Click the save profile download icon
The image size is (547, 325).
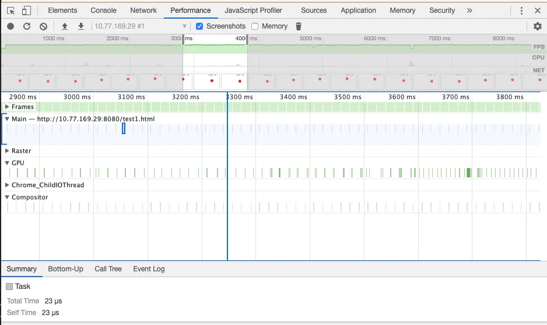pos(81,26)
